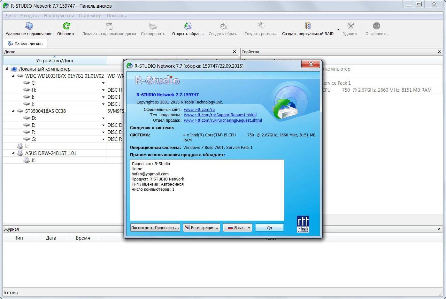Viewport: 446px width, 299px height.
Task: Click the Дата column header in Журнал
Action: [x=51, y=238]
